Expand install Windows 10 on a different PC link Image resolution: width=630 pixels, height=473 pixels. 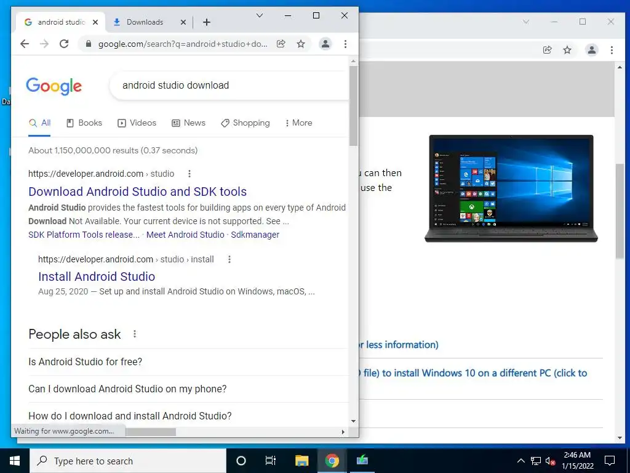click(473, 373)
